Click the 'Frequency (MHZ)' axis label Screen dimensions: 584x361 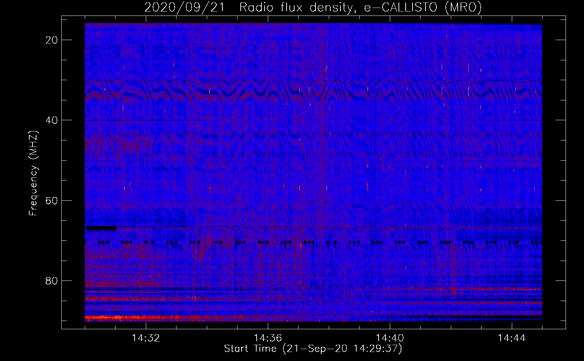pos(33,173)
